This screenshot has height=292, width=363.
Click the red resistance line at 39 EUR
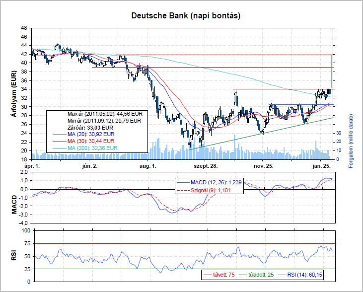213,67
